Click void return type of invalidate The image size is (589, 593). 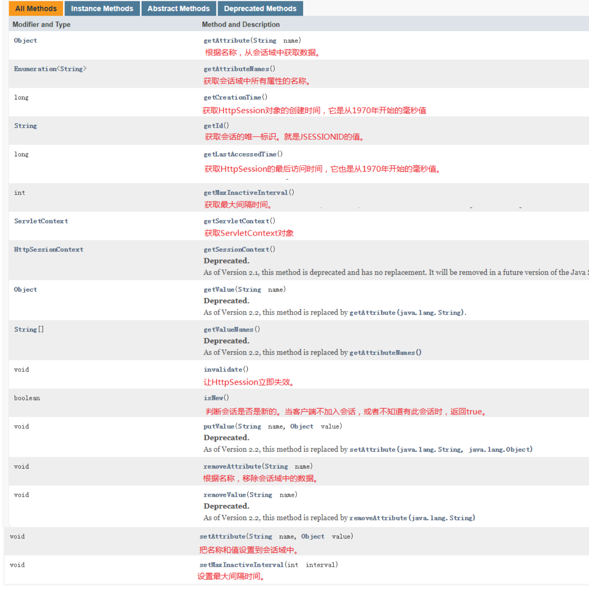click(x=21, y=369)
